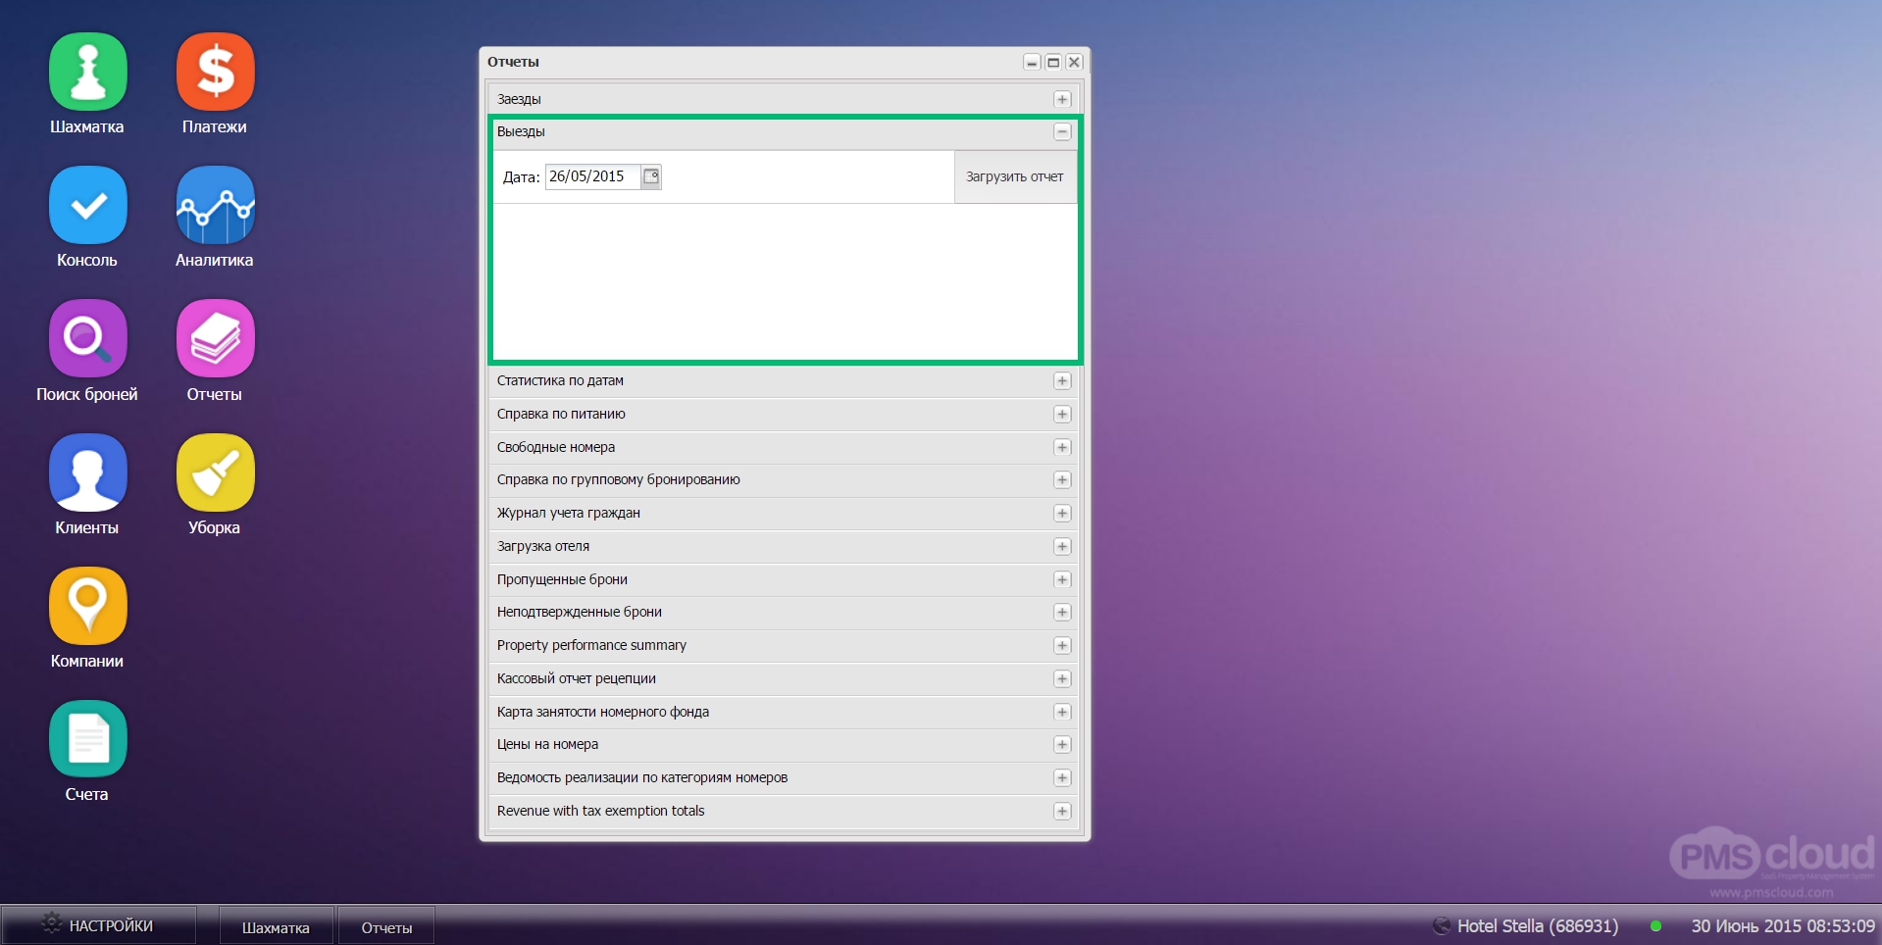Open the Компании map pin icon
Image resolution: width=1882 pixels, height=945 pixels.
tap(88, 606)
